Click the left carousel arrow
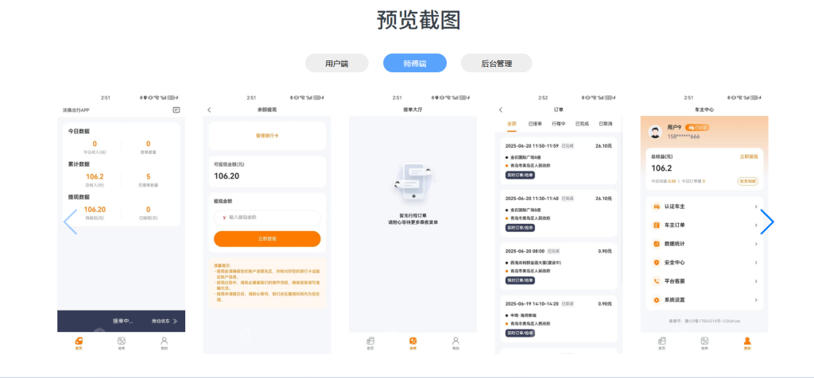The image size is (814, 378). 70,222
